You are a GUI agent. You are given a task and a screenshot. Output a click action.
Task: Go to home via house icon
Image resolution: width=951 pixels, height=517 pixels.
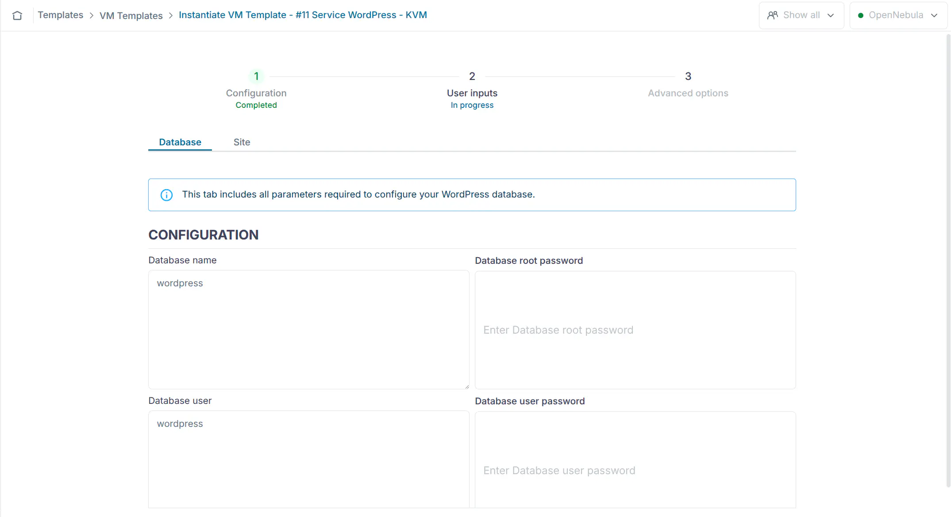17,15
